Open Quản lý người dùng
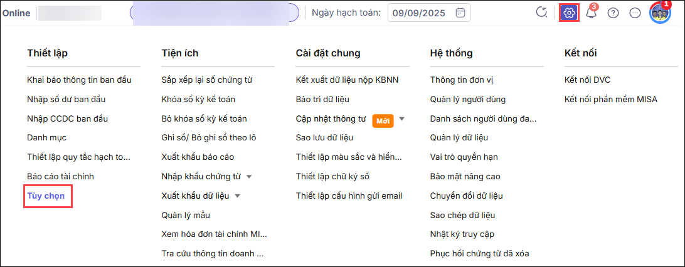Image resolution: width=685 pixels, height=267 pixels. pos(468,100)
